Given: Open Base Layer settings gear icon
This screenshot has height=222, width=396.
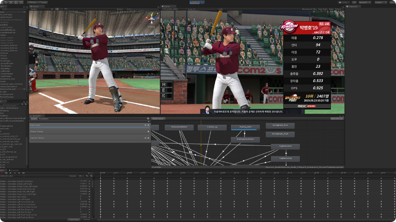Looking at the screenshot, I should pyautogui.click(x=148, y=125).
